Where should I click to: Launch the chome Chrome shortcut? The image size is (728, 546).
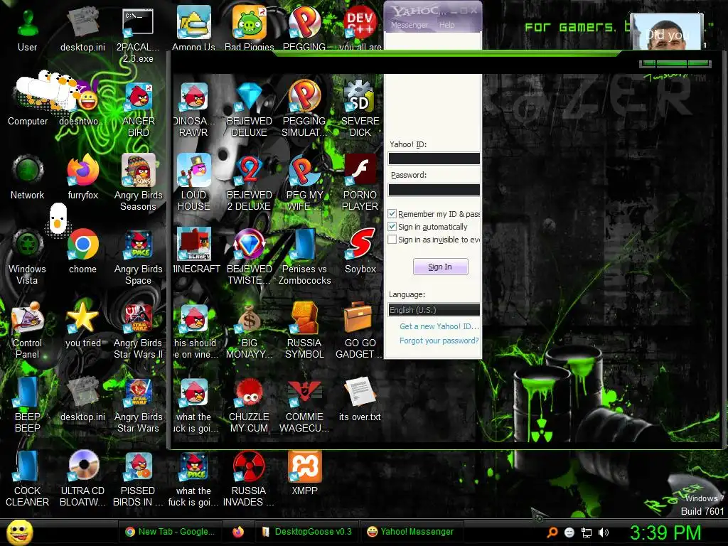coord(83,252)
